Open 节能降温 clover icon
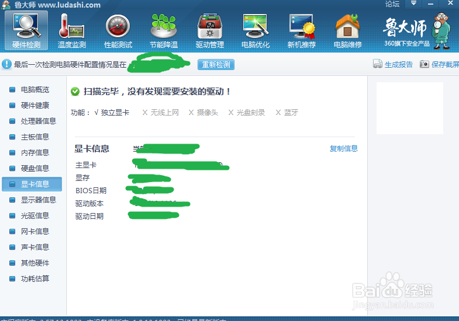 pyautogui.click(x=164, y=31)
